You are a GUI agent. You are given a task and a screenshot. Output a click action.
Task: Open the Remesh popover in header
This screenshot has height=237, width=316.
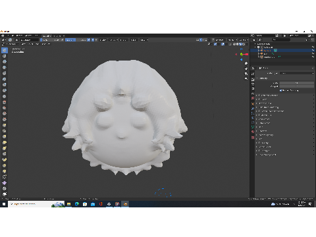[232, 40]
